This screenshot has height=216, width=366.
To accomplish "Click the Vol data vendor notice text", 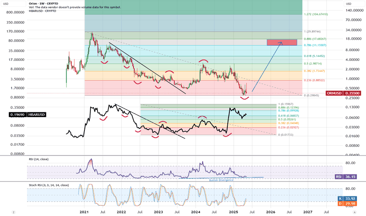I will point(75,7).
